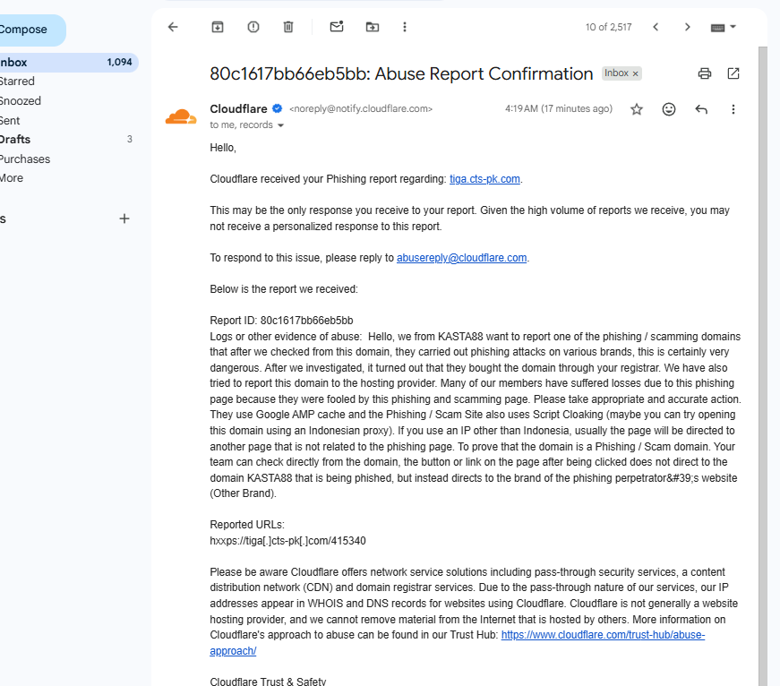This screenshot has height=686, width=780.
Task: Reply to the Cloudflare message
Action: click(x=701, y=109)
